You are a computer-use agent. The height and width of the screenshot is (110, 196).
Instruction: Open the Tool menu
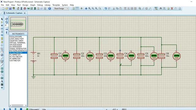pyautogui.click(x=19, y=5)
